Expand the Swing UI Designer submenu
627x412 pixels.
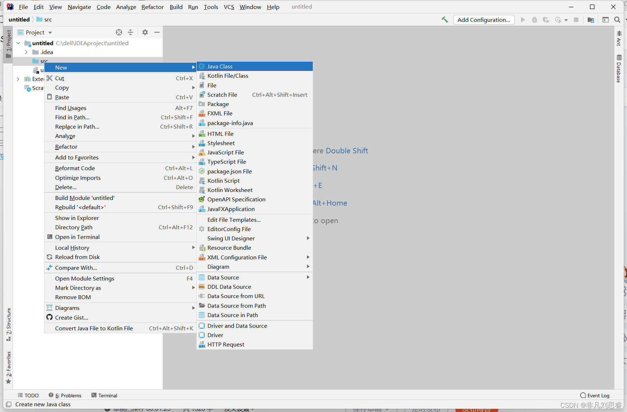coord(255,238)
